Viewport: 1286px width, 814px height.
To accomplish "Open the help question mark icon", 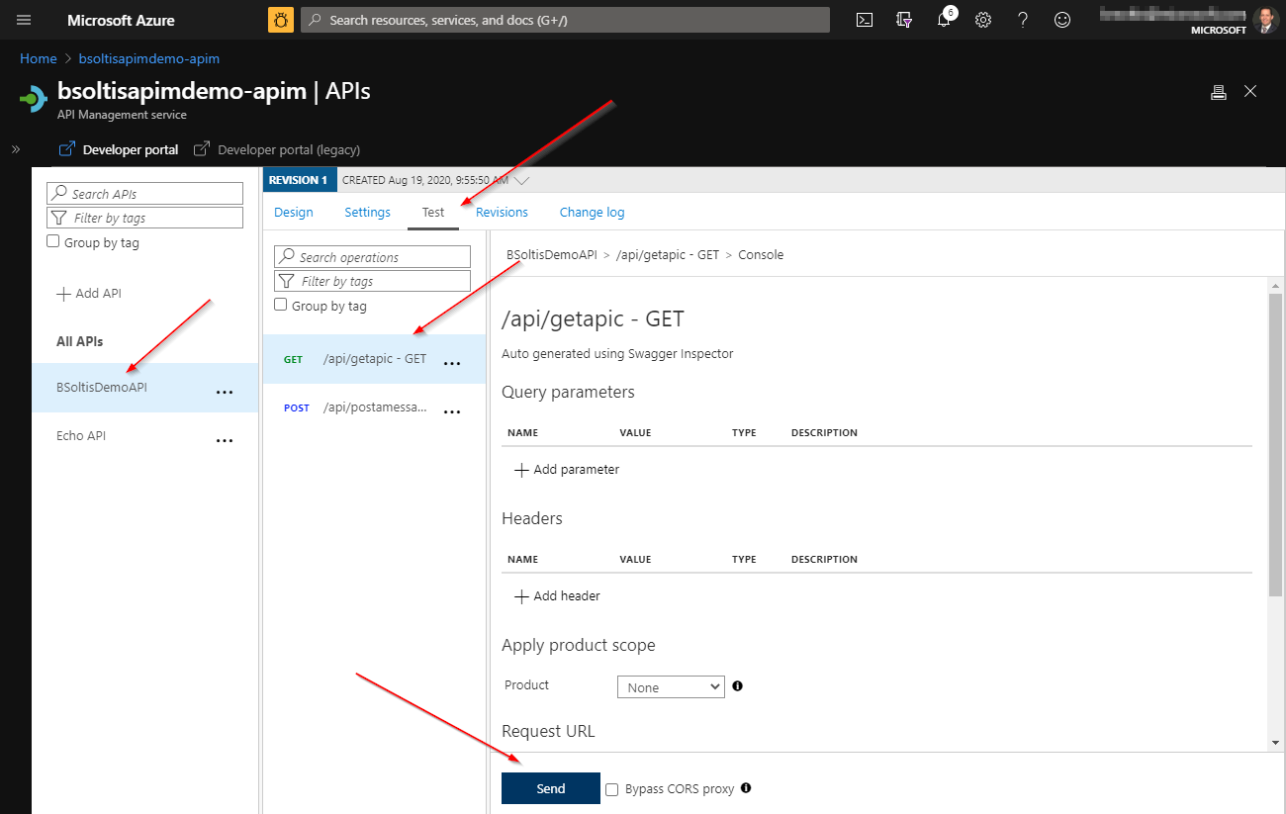I will click(x=1022, y=20).
